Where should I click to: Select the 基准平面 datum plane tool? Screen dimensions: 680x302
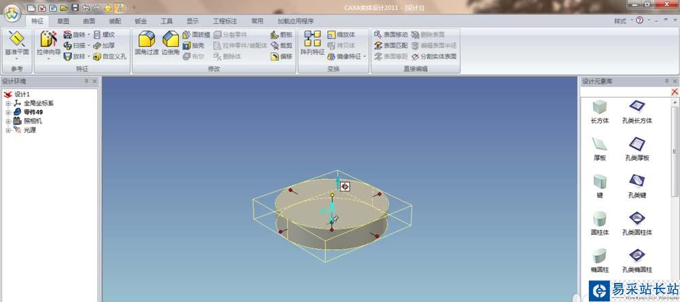point(16,43)
